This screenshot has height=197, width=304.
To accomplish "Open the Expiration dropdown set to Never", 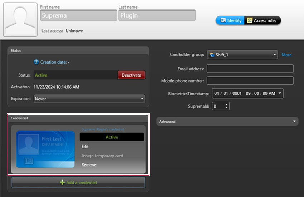I will [x=89, y=99].
